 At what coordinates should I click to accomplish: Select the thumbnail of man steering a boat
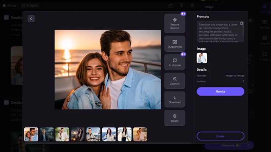click(x=93, y=134)
